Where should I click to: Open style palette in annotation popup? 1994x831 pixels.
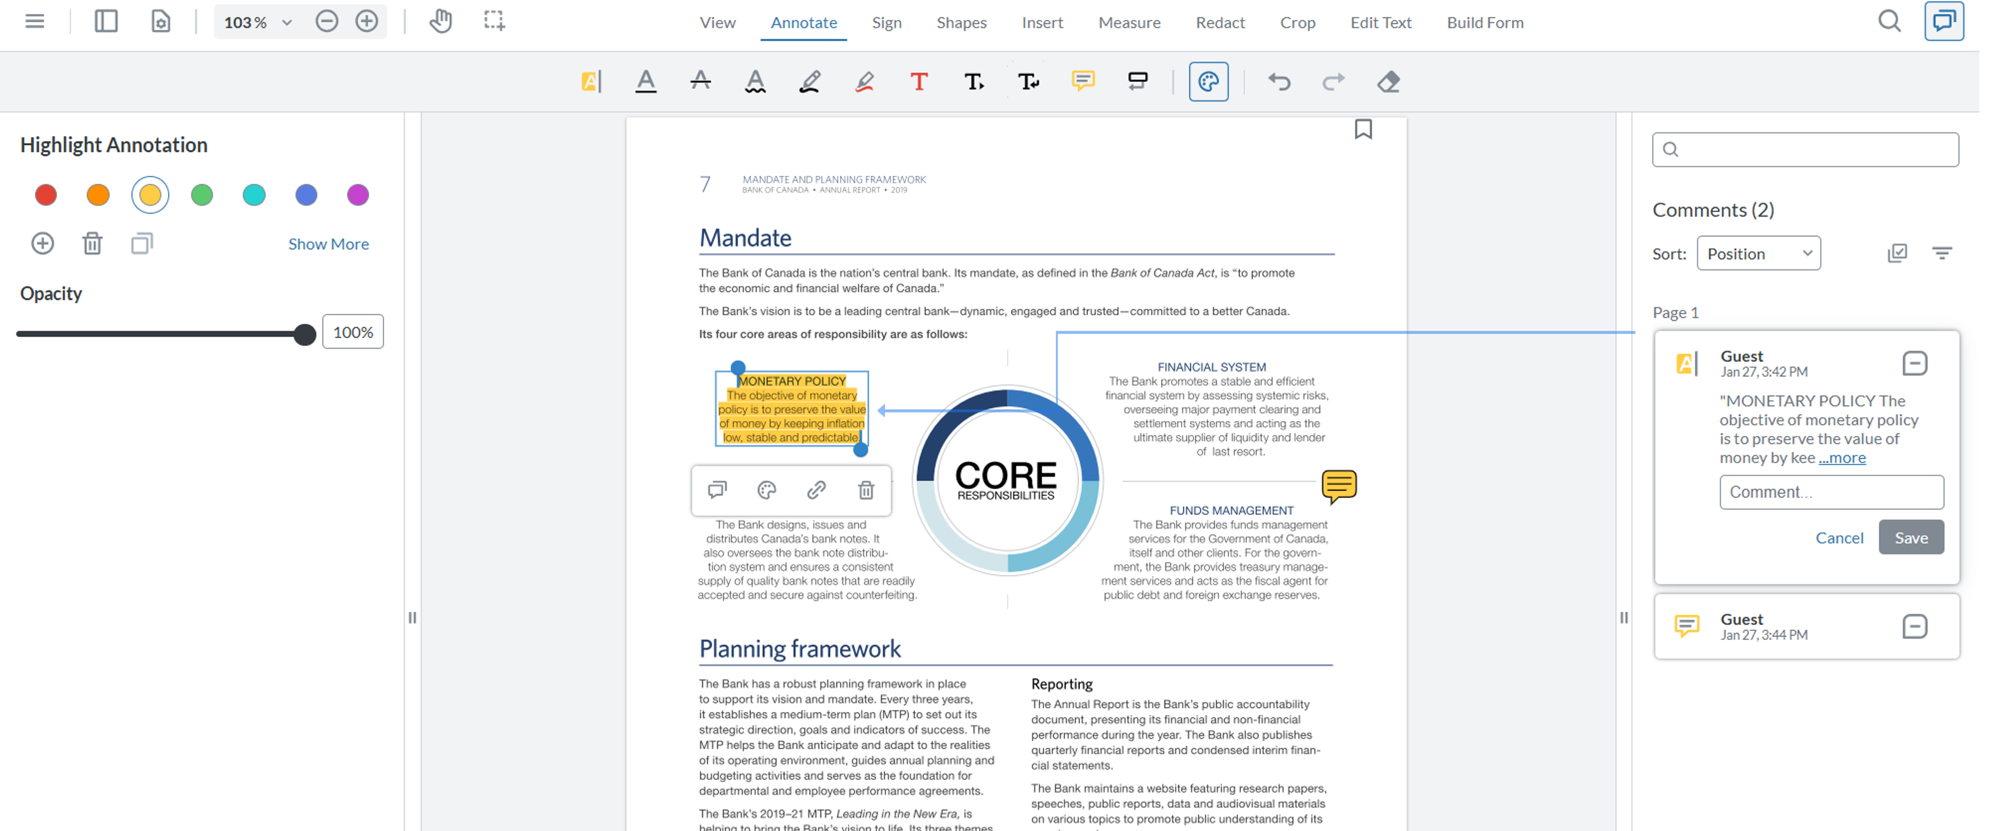coord(766,490)
